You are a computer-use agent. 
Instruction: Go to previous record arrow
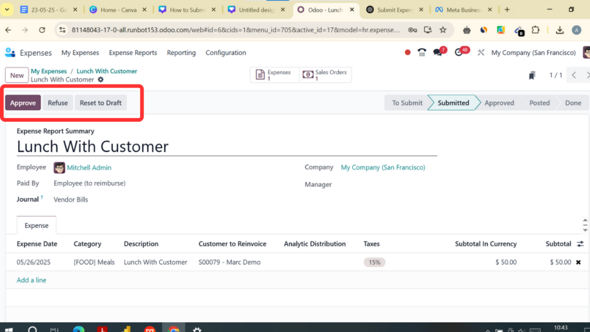click(x=574, y=76)
